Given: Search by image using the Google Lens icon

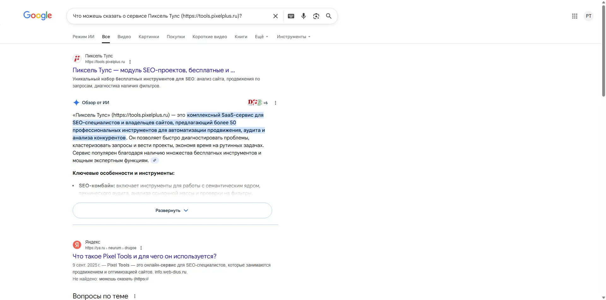Looking at the screenshot, I should 316,16.
